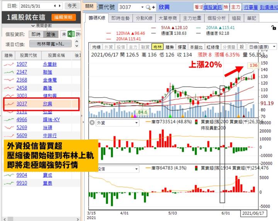This screenshot has height=221, width=278.
Task: Click the red 主力 button in top bar
Action: click(236, 7)
